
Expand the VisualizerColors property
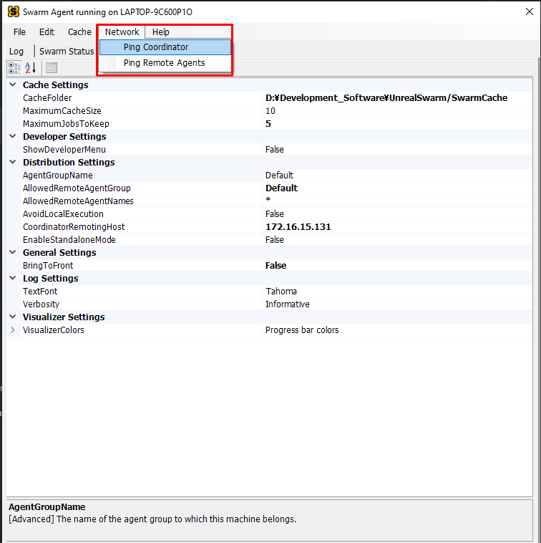[x=13, y=330]
